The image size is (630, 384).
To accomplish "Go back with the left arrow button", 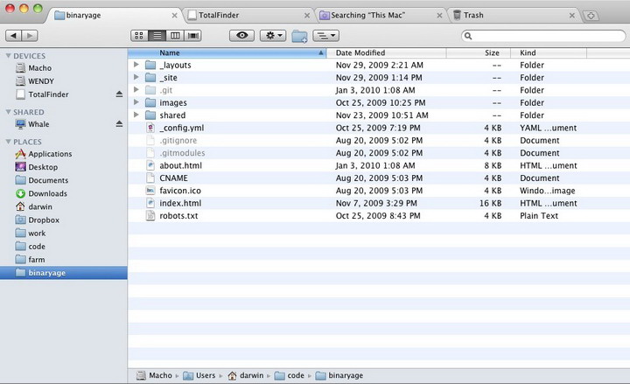I will (14, 36).
